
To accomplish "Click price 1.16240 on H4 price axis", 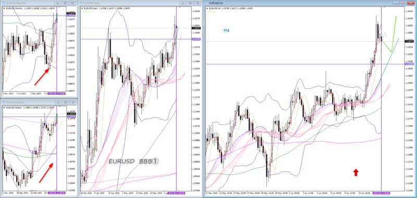I will (x=409, y=19).
